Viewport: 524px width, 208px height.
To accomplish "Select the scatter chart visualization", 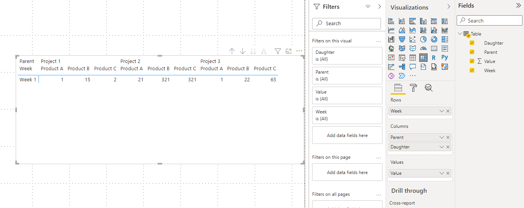I will tap(413, 39).
